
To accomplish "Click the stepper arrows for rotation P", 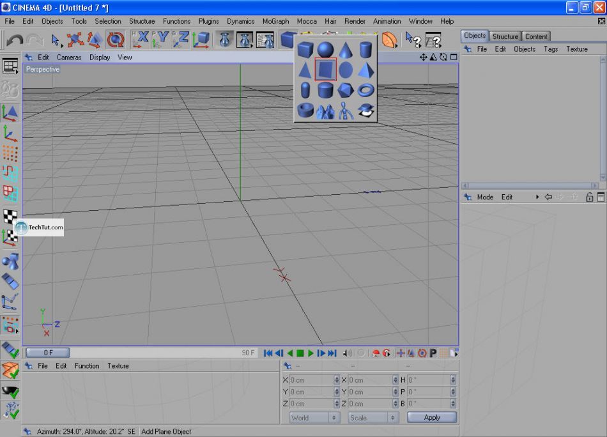I will pos(453,392).
